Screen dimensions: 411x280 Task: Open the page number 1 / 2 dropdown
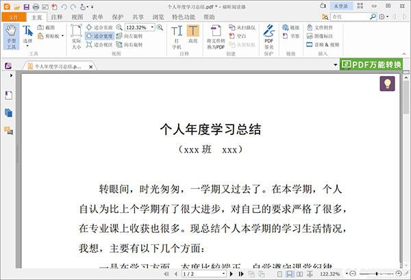pyautogui.click(x=223, y=274)
